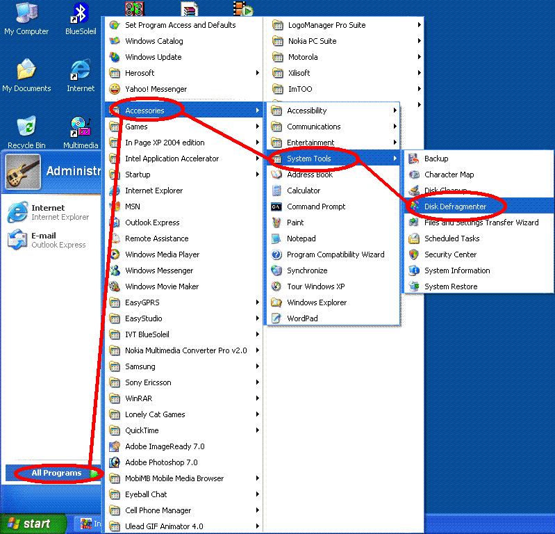Viewport: 555px width, 534px height.
Task: Open Remote Assistance entry
Action: click(183, 238)
